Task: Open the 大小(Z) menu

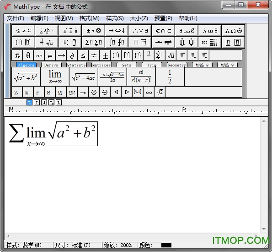Action: 139,18
